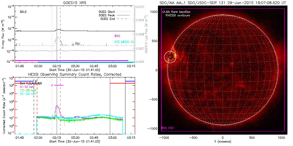Viewport: 293px width, 146px height.
Task: Click the magenta IRIS label in GOES plot
Action: click(x=118, y=36)
